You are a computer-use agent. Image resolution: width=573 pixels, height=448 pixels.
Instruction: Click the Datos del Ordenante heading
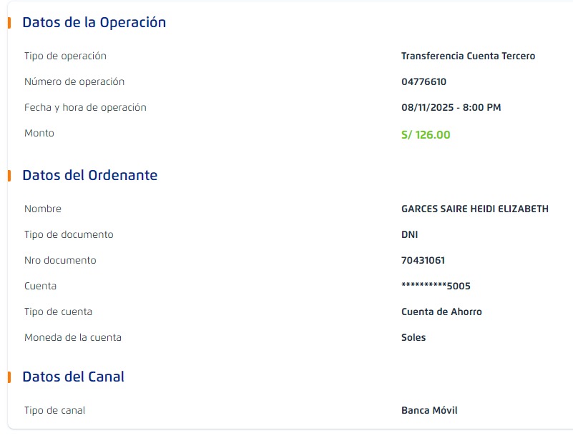pos(89,175)
